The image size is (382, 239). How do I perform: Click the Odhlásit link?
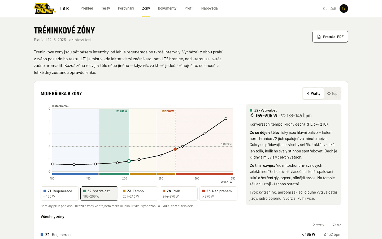tap(329, 8)
